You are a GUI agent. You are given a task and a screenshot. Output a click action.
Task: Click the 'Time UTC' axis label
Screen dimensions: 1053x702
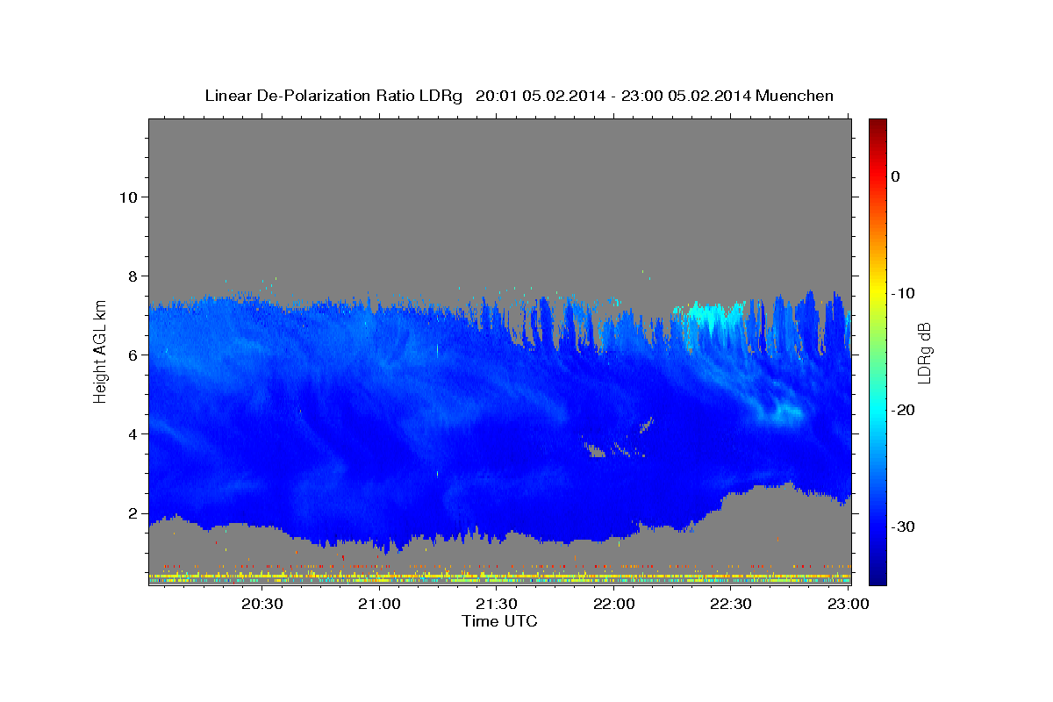click(x=499, y=621)
